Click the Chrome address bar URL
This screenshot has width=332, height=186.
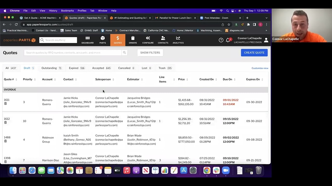point(50,25)
